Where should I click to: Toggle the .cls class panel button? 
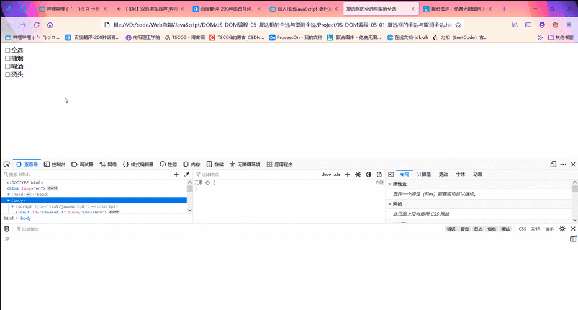click(x=337, y=175)
